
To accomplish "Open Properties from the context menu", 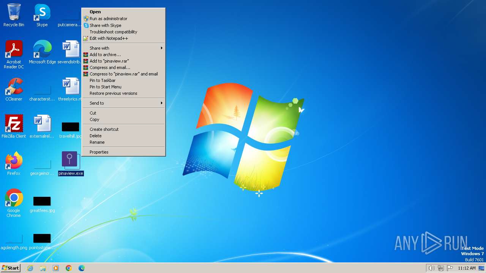I will (x=124, y=152).
